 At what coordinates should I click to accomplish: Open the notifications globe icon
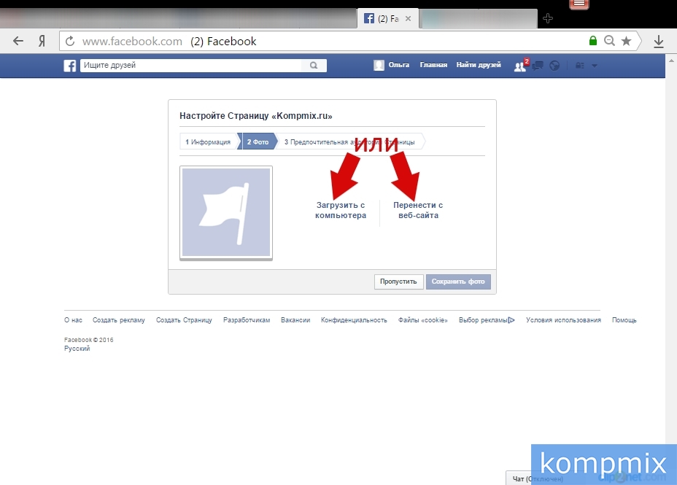point(555,66)
